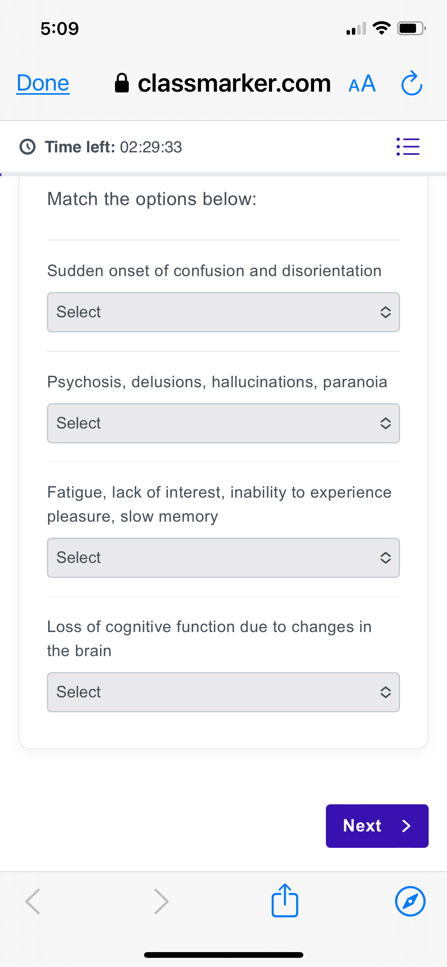447x967 pixels.
Task: Tap the browser back arrow
Action: 33,901
